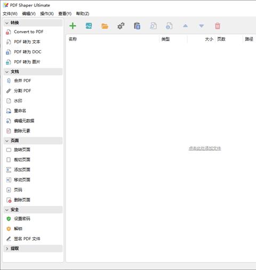Click the PDF 转为 文本 sidebar icon
The image size is (256, 270).
point(9,42)
